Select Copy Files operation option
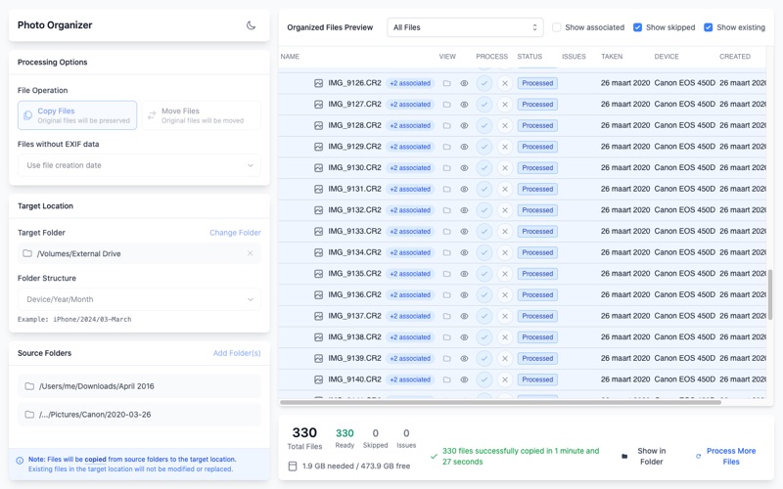Image resolution: width=783 pixels, height=489 pixels. 77,115
